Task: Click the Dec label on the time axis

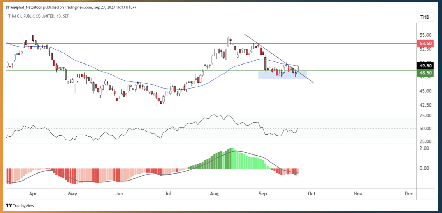Action: tap(409, 194)
